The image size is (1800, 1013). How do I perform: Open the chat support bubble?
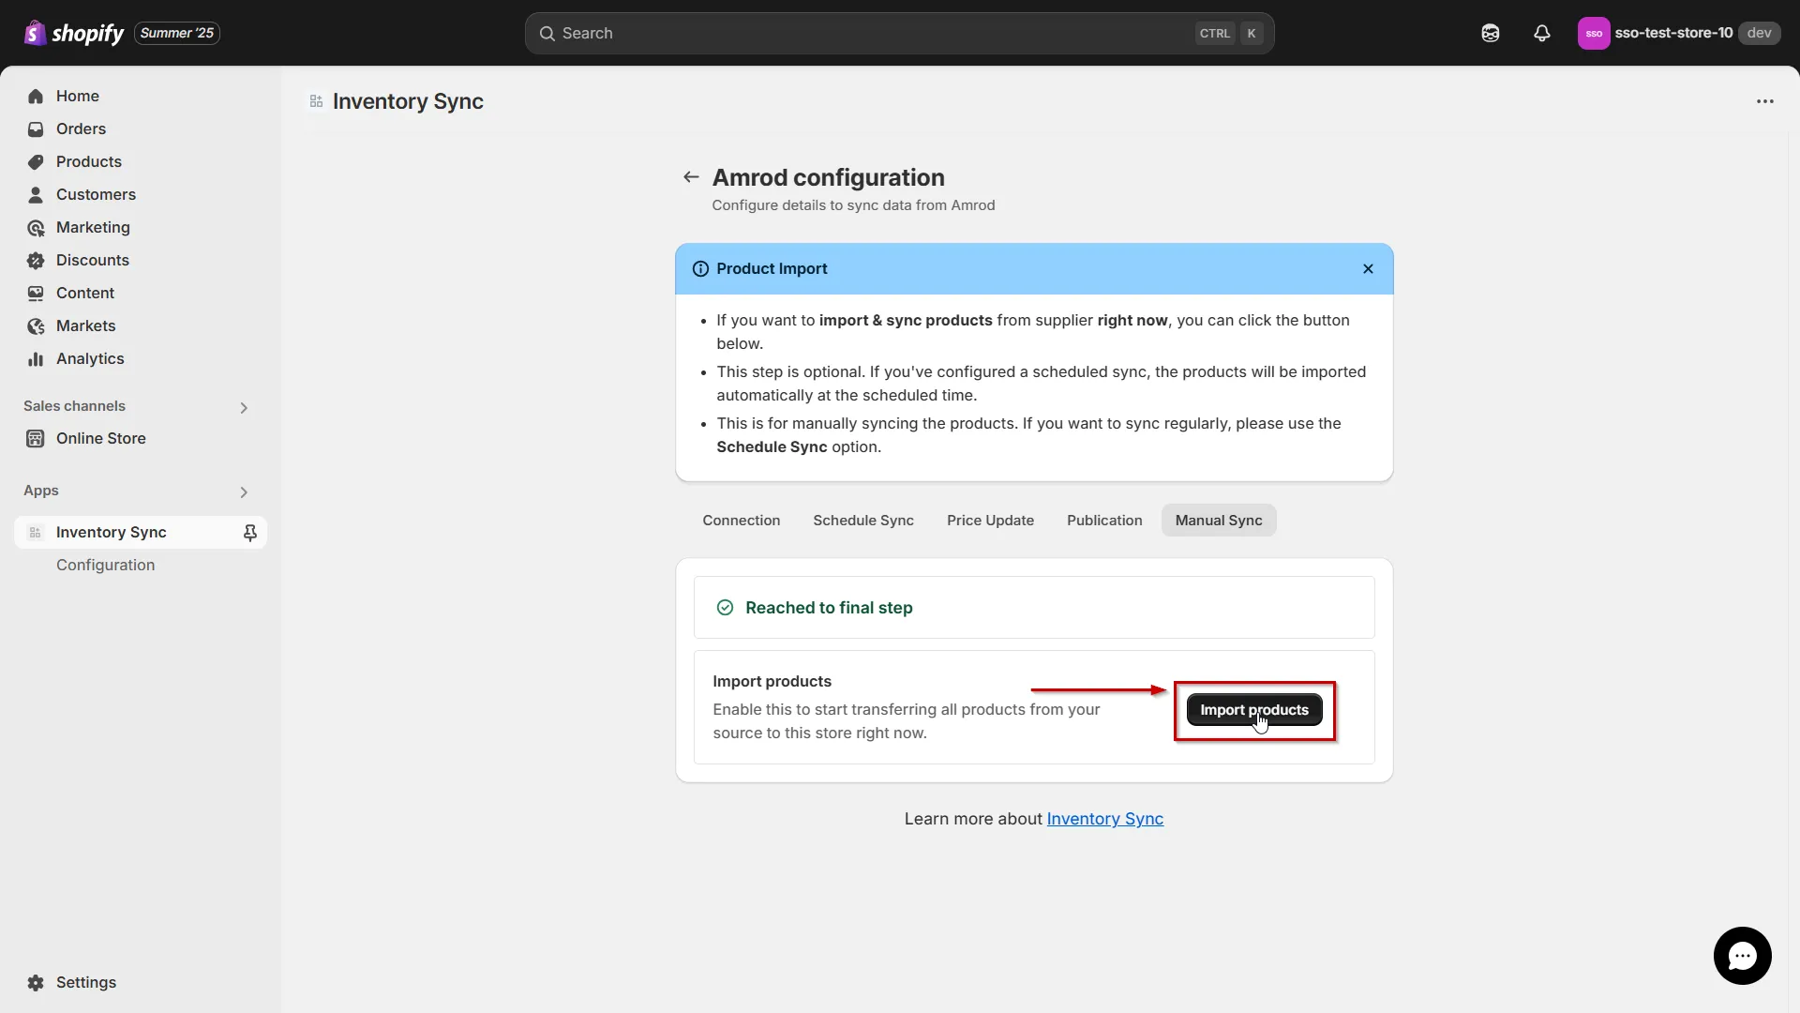point(1742,956)
